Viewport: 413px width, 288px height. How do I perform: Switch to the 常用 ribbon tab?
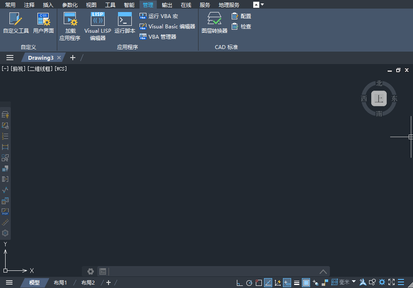click(10, 5)
